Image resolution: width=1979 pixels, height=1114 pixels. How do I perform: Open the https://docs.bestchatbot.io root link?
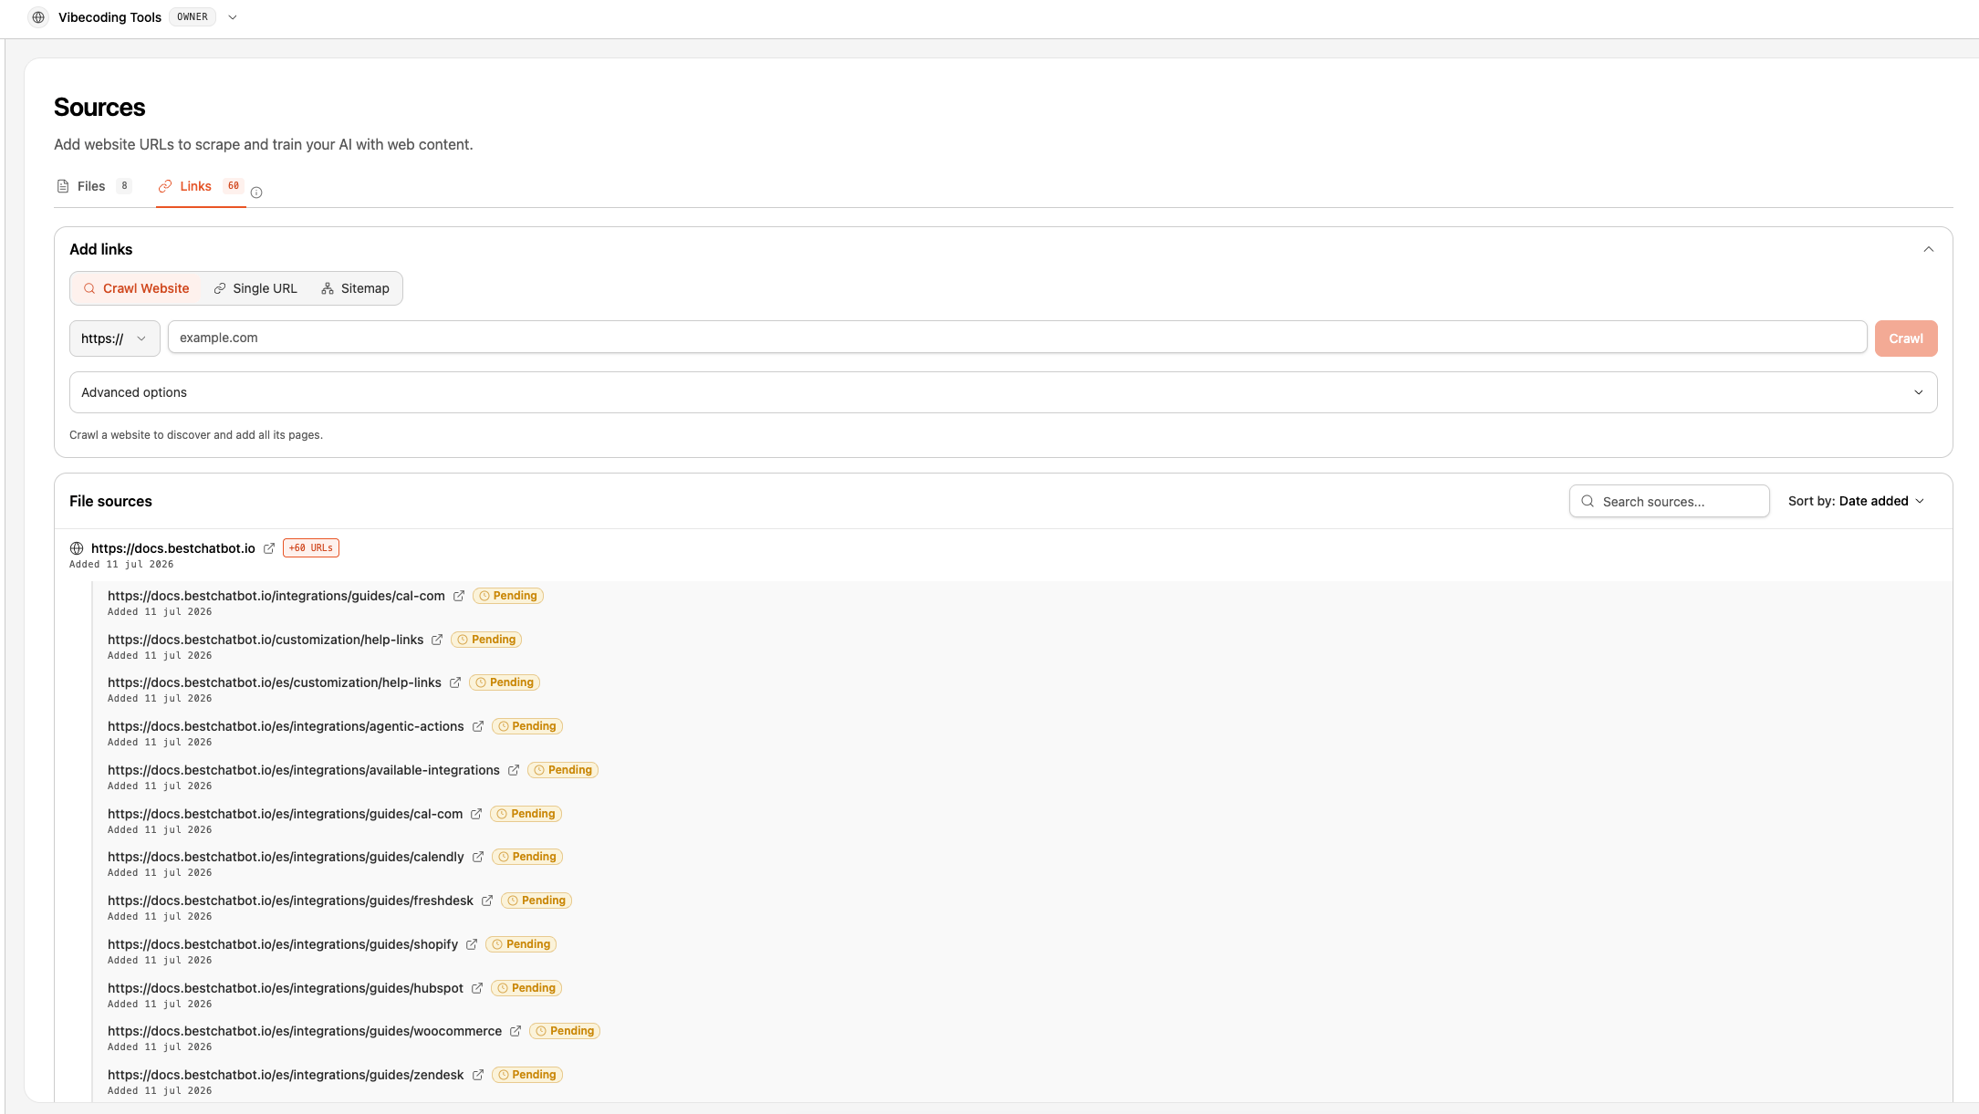click(x=173, y=548)
